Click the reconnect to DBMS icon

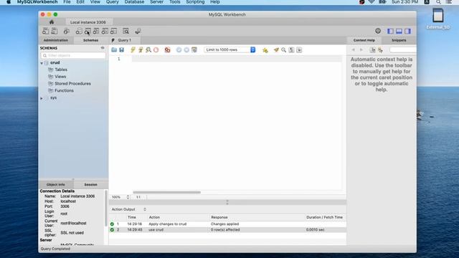(x=138, y=31)
